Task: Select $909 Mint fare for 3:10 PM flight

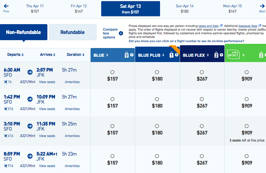Action: (x=246, y=126)
